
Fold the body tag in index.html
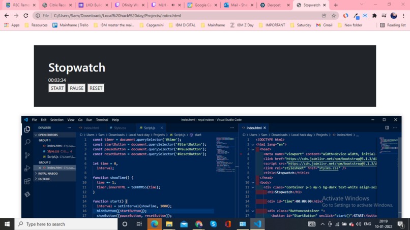(253, 182)
